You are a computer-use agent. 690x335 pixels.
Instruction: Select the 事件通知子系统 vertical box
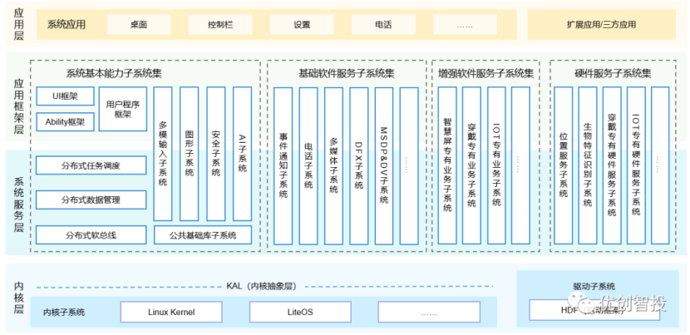283,166
